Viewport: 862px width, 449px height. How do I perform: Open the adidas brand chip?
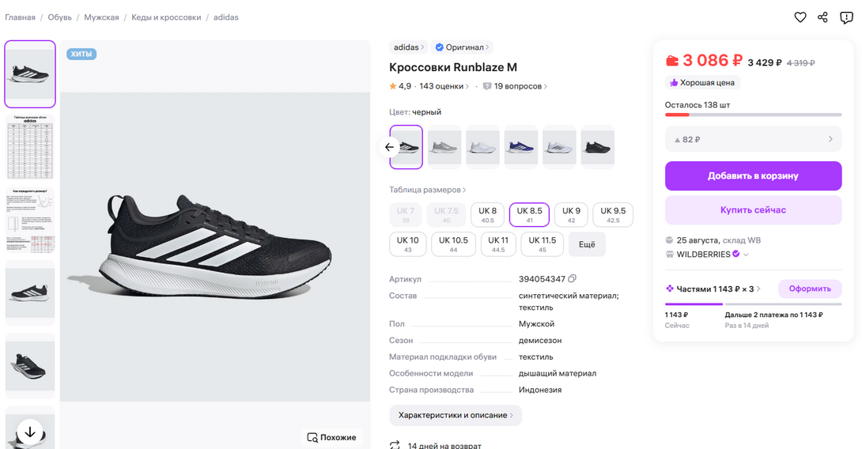[408, 47]
